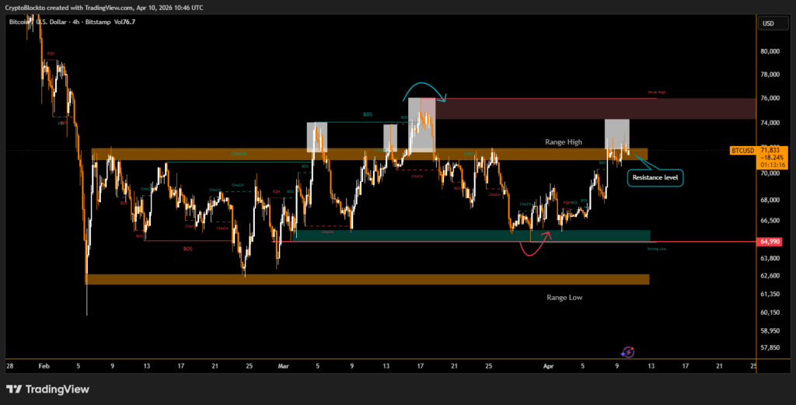
Task: Select the green demand zone rectangle
Action: pyautogui.click(x=466, y=235)
